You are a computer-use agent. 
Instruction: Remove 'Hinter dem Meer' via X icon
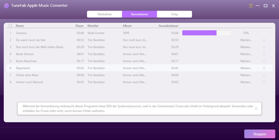[264, 75]
